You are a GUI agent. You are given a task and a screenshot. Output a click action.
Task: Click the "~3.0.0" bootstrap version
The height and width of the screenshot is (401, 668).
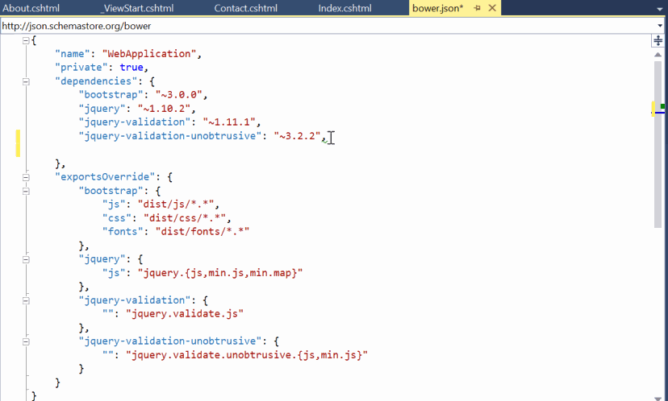tap(178, 94)
